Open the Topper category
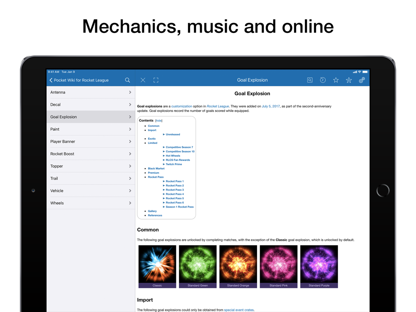Viewport: 416px width, 312px height. click(91, 166)
